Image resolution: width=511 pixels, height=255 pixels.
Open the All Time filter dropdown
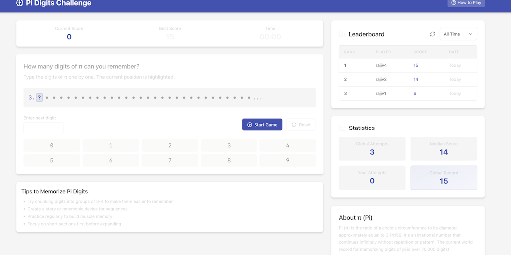(x=458, y=34)
